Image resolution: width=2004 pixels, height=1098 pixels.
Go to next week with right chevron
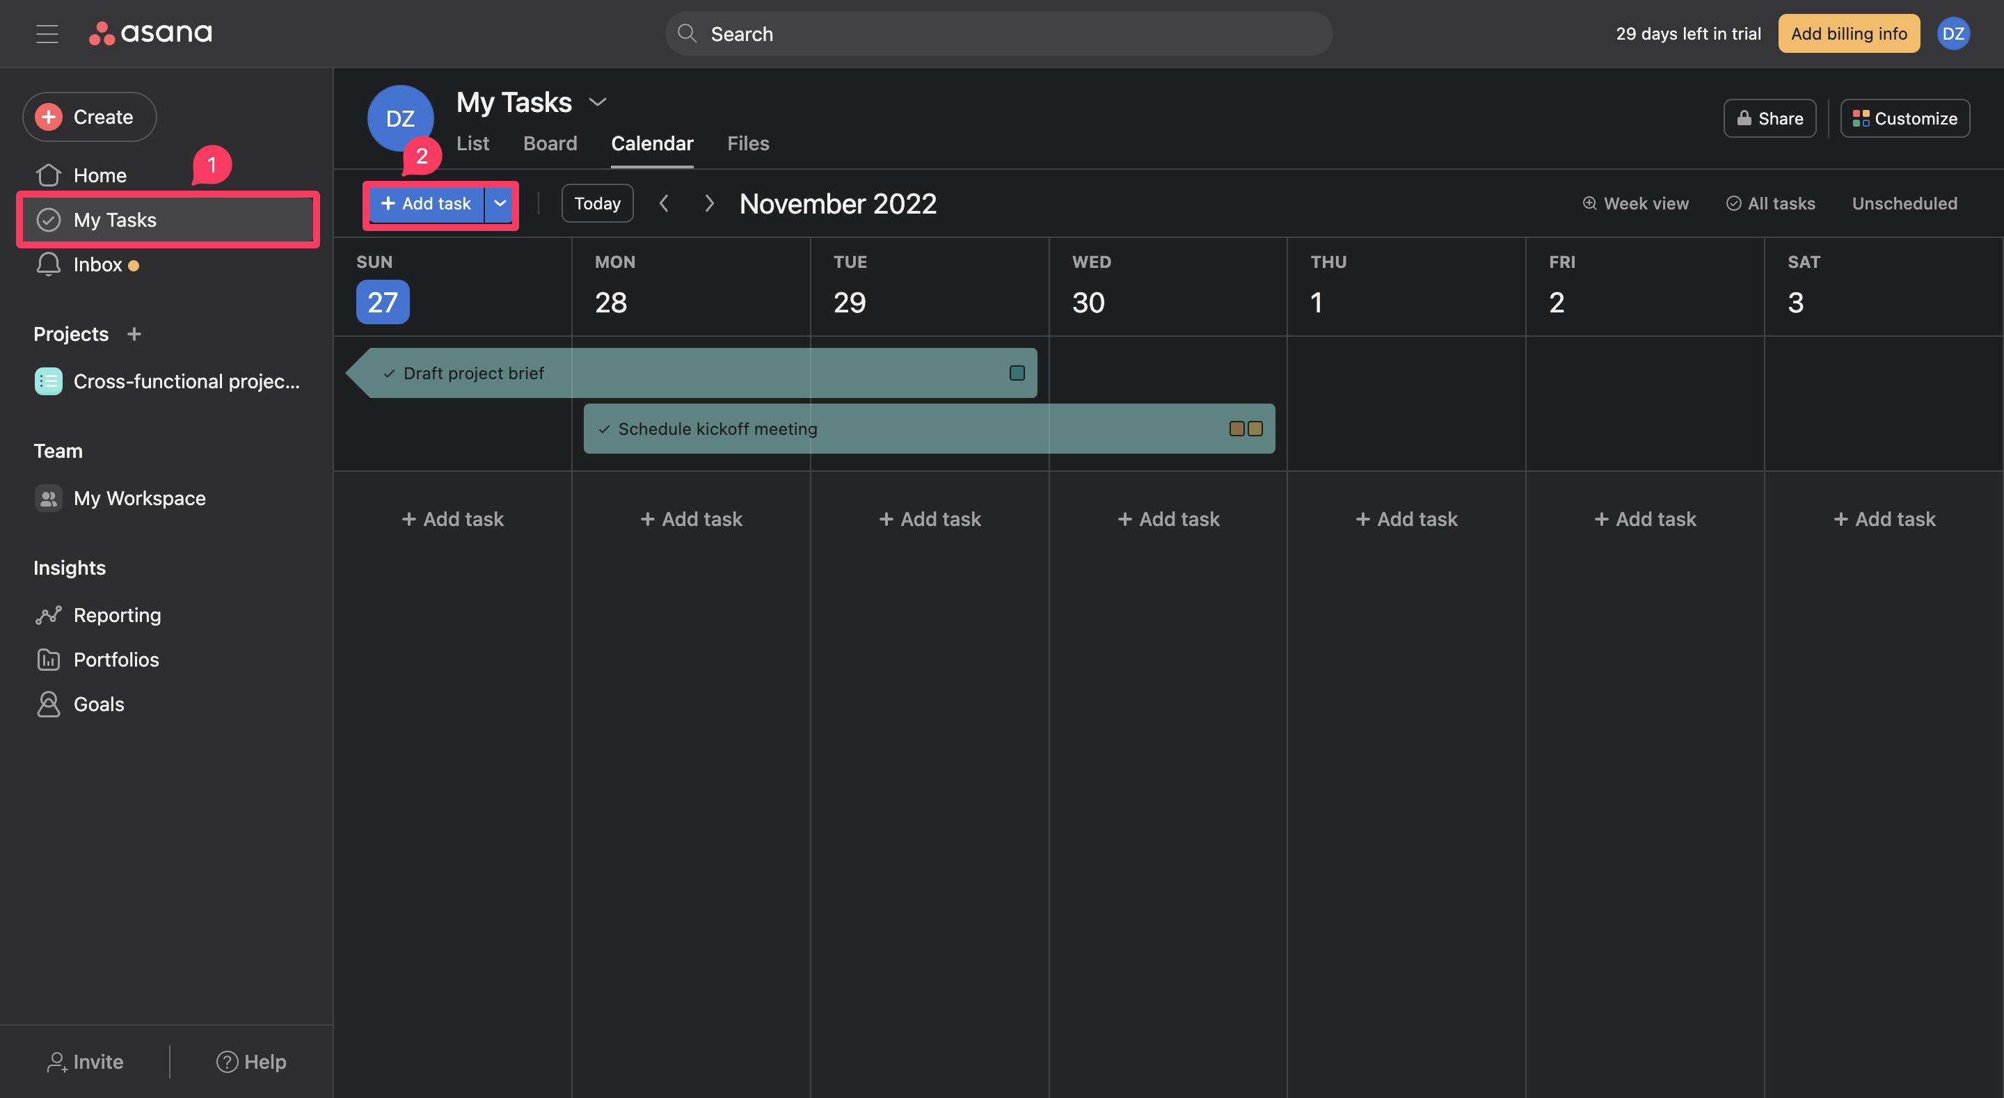(x=709, y=203)
